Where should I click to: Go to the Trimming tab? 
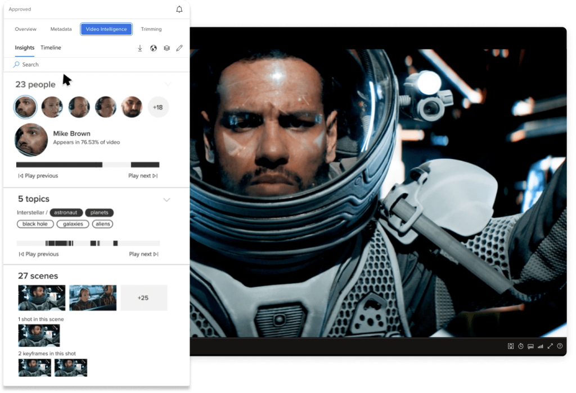click(x=151, y=29)
